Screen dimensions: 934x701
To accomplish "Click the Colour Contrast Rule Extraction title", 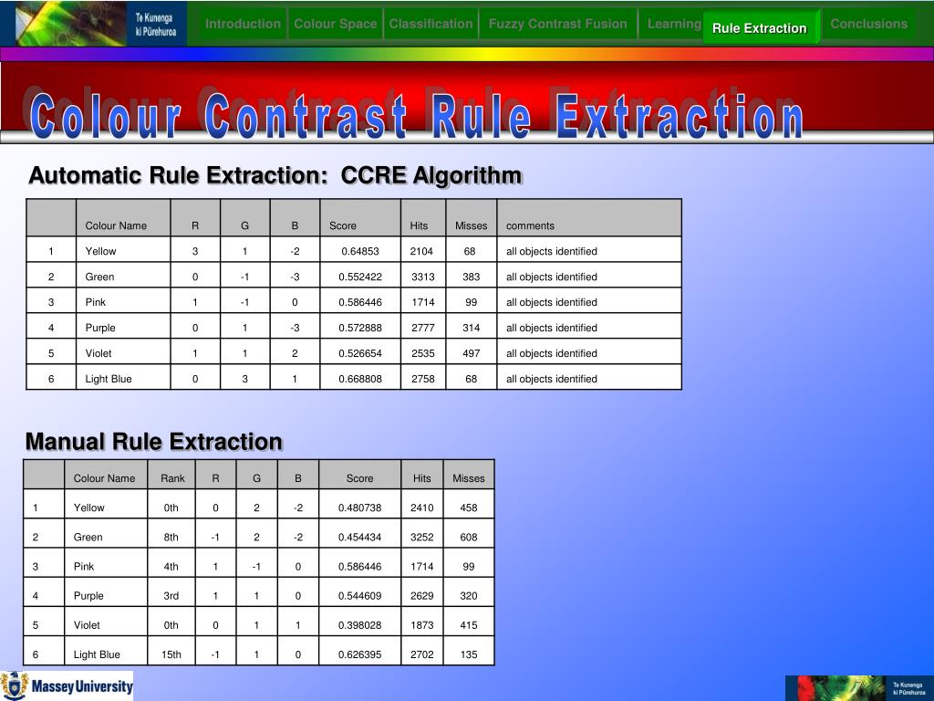I will point(416,116).
